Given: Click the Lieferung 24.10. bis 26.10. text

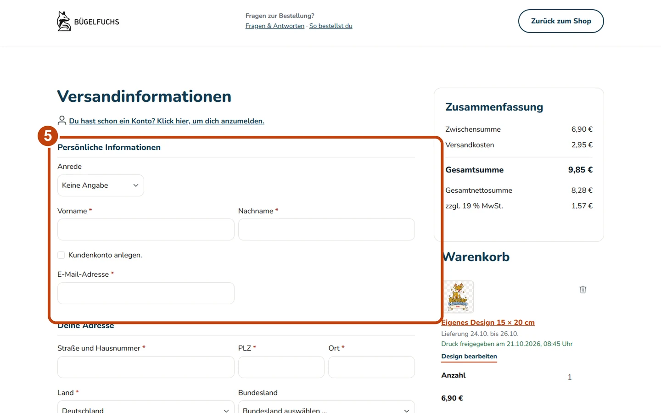Looking at the screenshot, I should 480,334.
